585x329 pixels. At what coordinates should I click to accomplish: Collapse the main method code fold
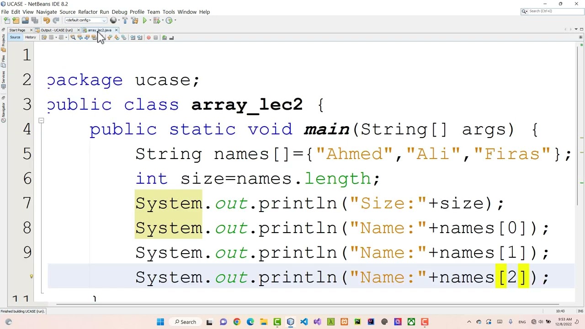(x=41, y=121)
